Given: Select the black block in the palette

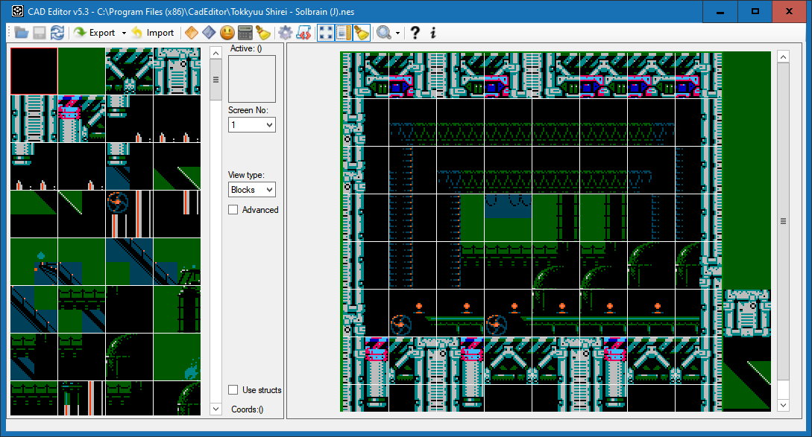Looking at the screenshot, I should 34,71.
